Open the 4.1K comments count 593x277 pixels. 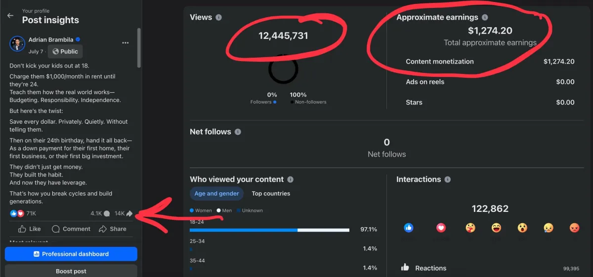[100, 213]
